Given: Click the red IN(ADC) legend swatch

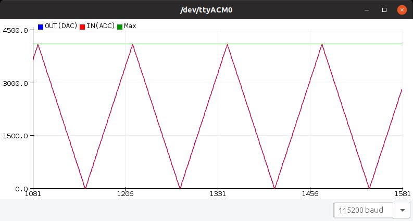Looking at the screenshot, I should pos(82,27).
